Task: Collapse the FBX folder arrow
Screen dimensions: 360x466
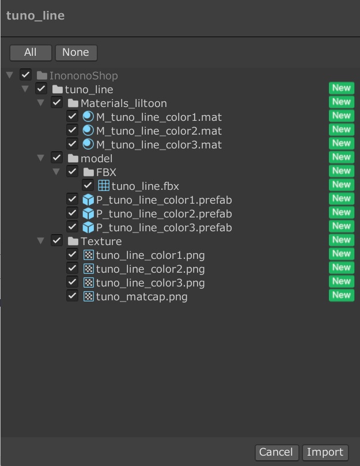Action: (x=56, y=172)
